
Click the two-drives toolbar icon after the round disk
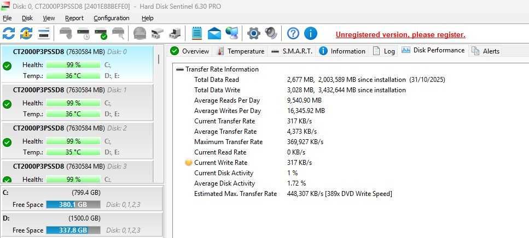(x=157, y=33)
